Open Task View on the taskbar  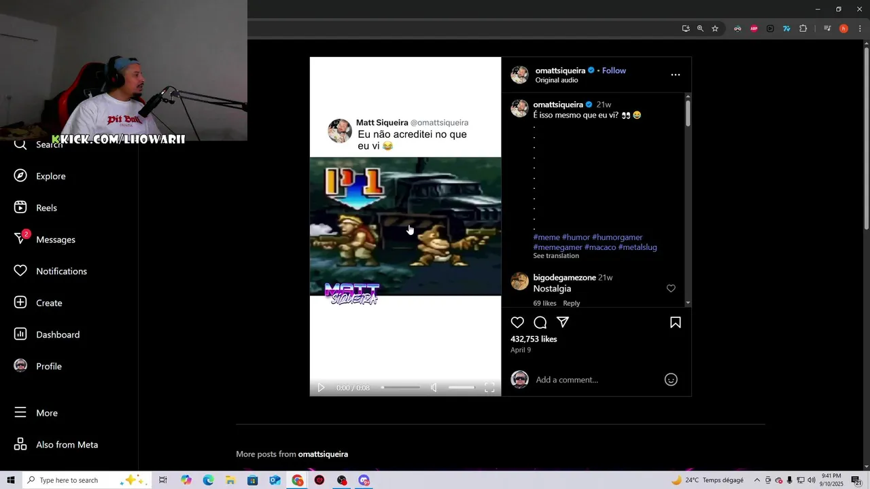point(163,480)
